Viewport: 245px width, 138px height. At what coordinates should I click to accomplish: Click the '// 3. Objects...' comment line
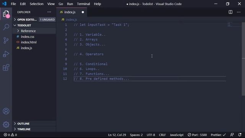click(90, 44)
